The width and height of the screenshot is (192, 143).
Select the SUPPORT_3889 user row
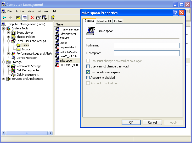(x=67, y=65)
